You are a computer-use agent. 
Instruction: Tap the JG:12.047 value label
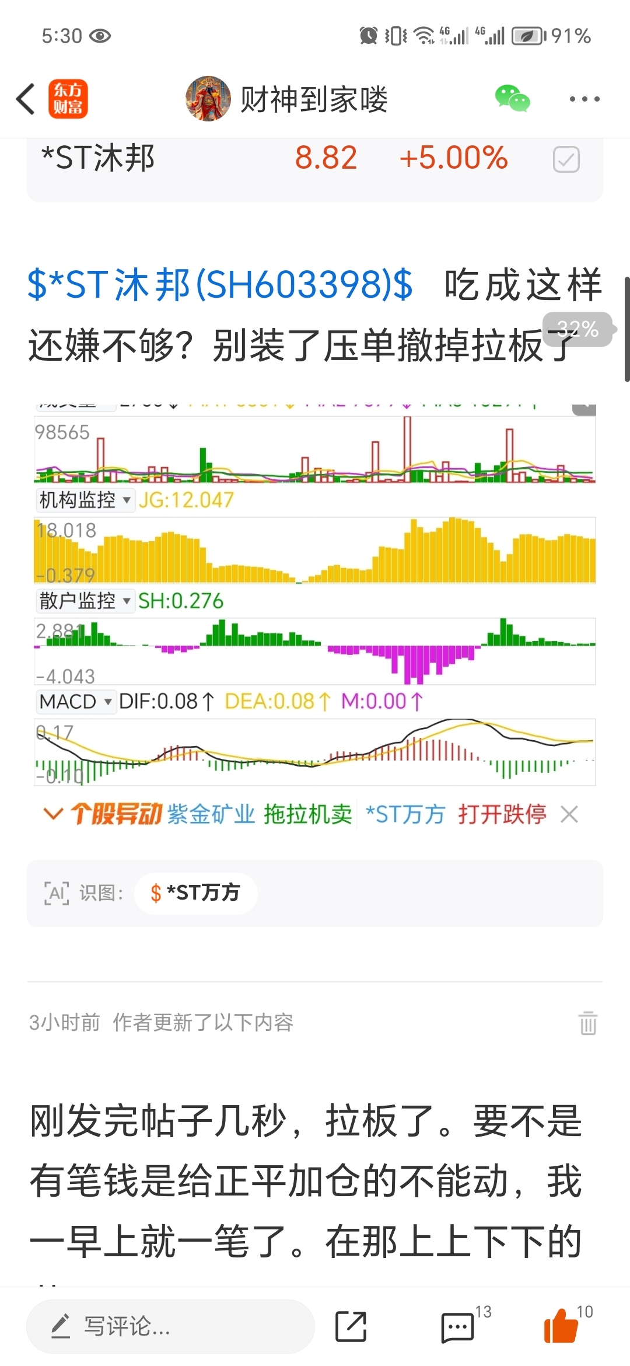click(186, 500)
